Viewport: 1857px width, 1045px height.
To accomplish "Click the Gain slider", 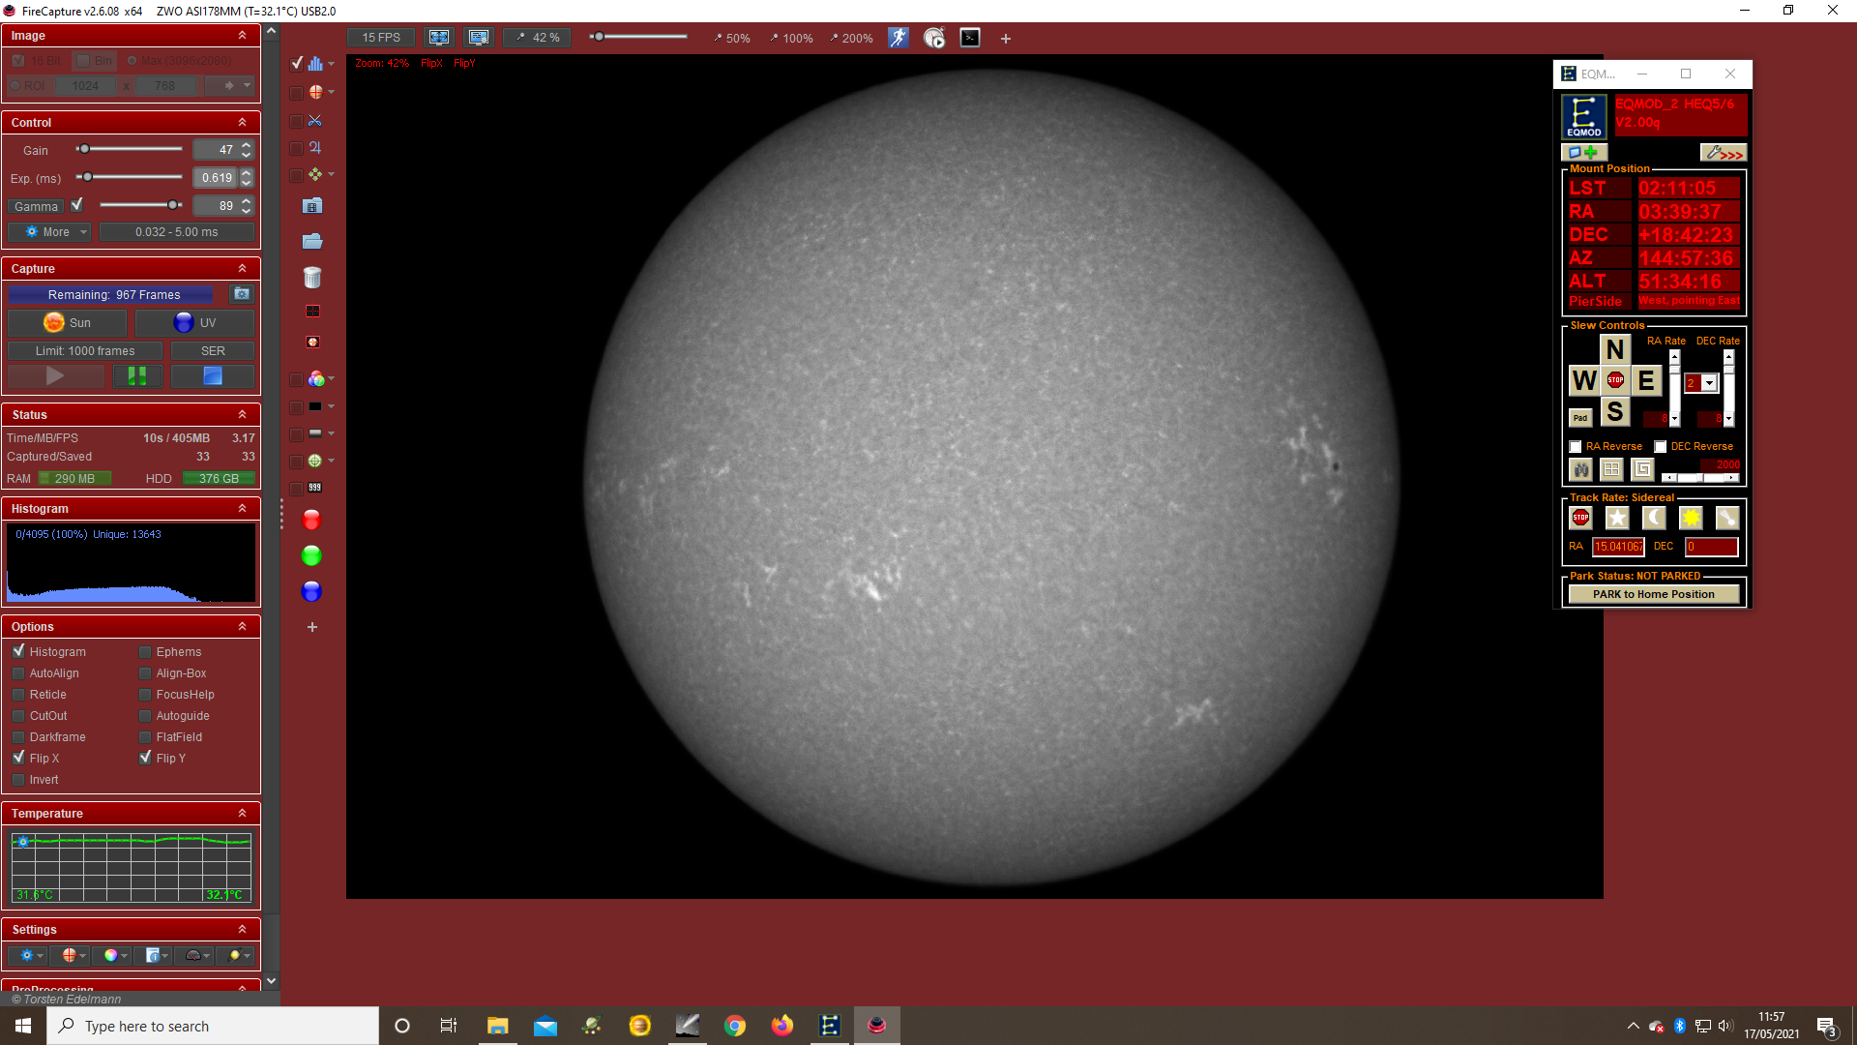I will pyautogui.click(x=130, y=149).
